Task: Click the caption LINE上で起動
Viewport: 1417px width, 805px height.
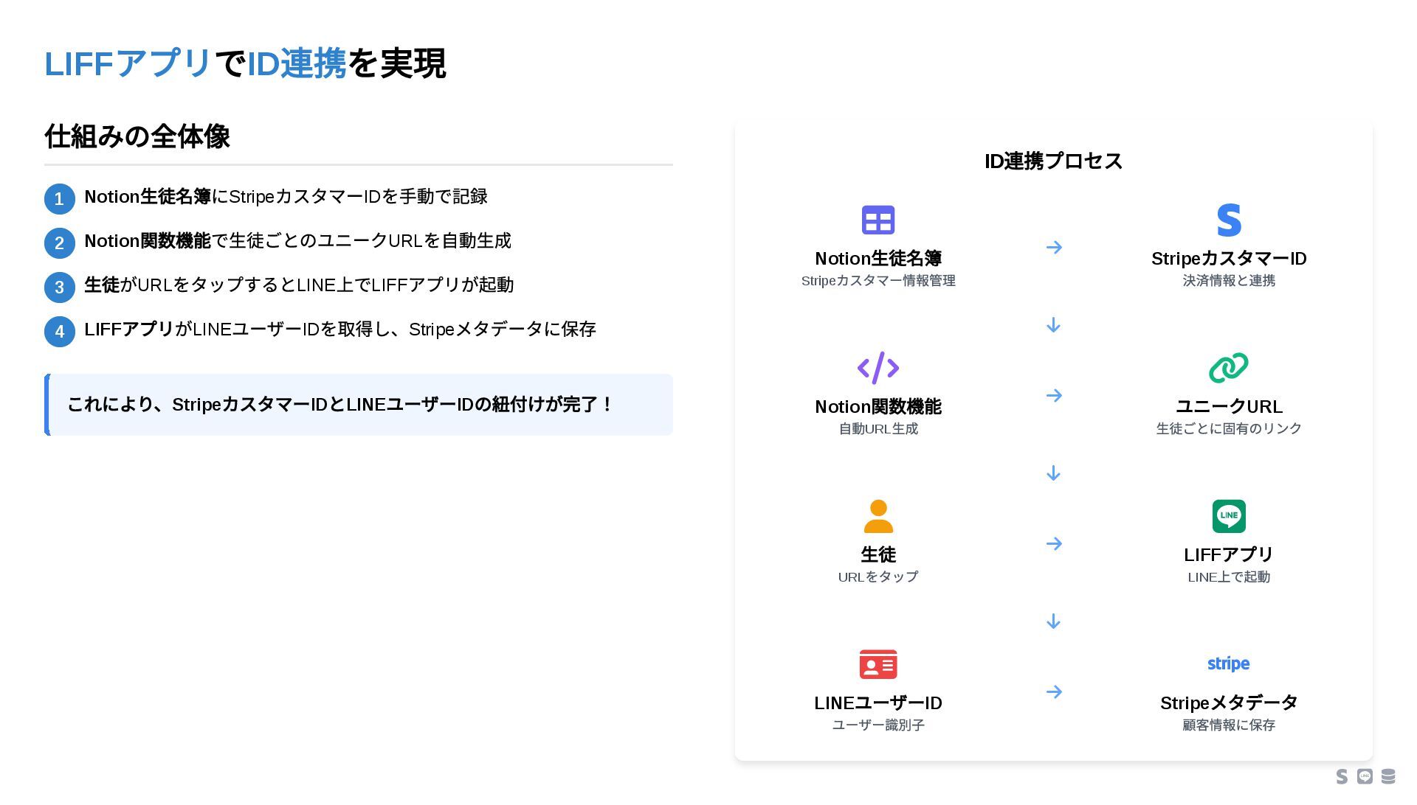Action: [1229, 577]
